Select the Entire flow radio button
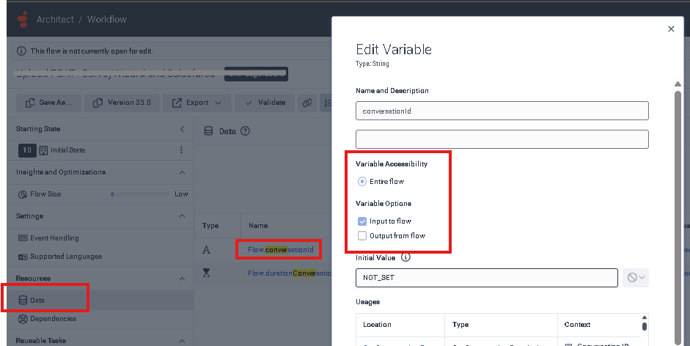The width and height of the screenshot is (690, 346). coord(362,181)
